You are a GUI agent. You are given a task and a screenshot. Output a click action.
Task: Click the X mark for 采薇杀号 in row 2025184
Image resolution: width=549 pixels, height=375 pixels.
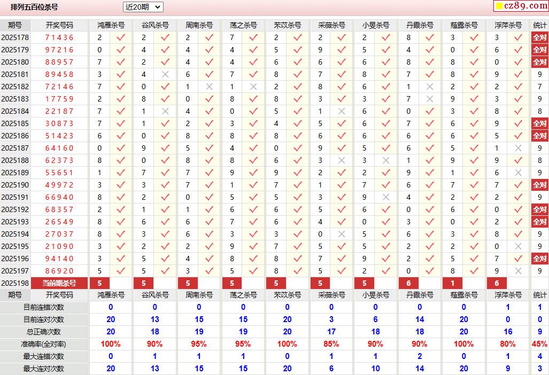(342, 111)
